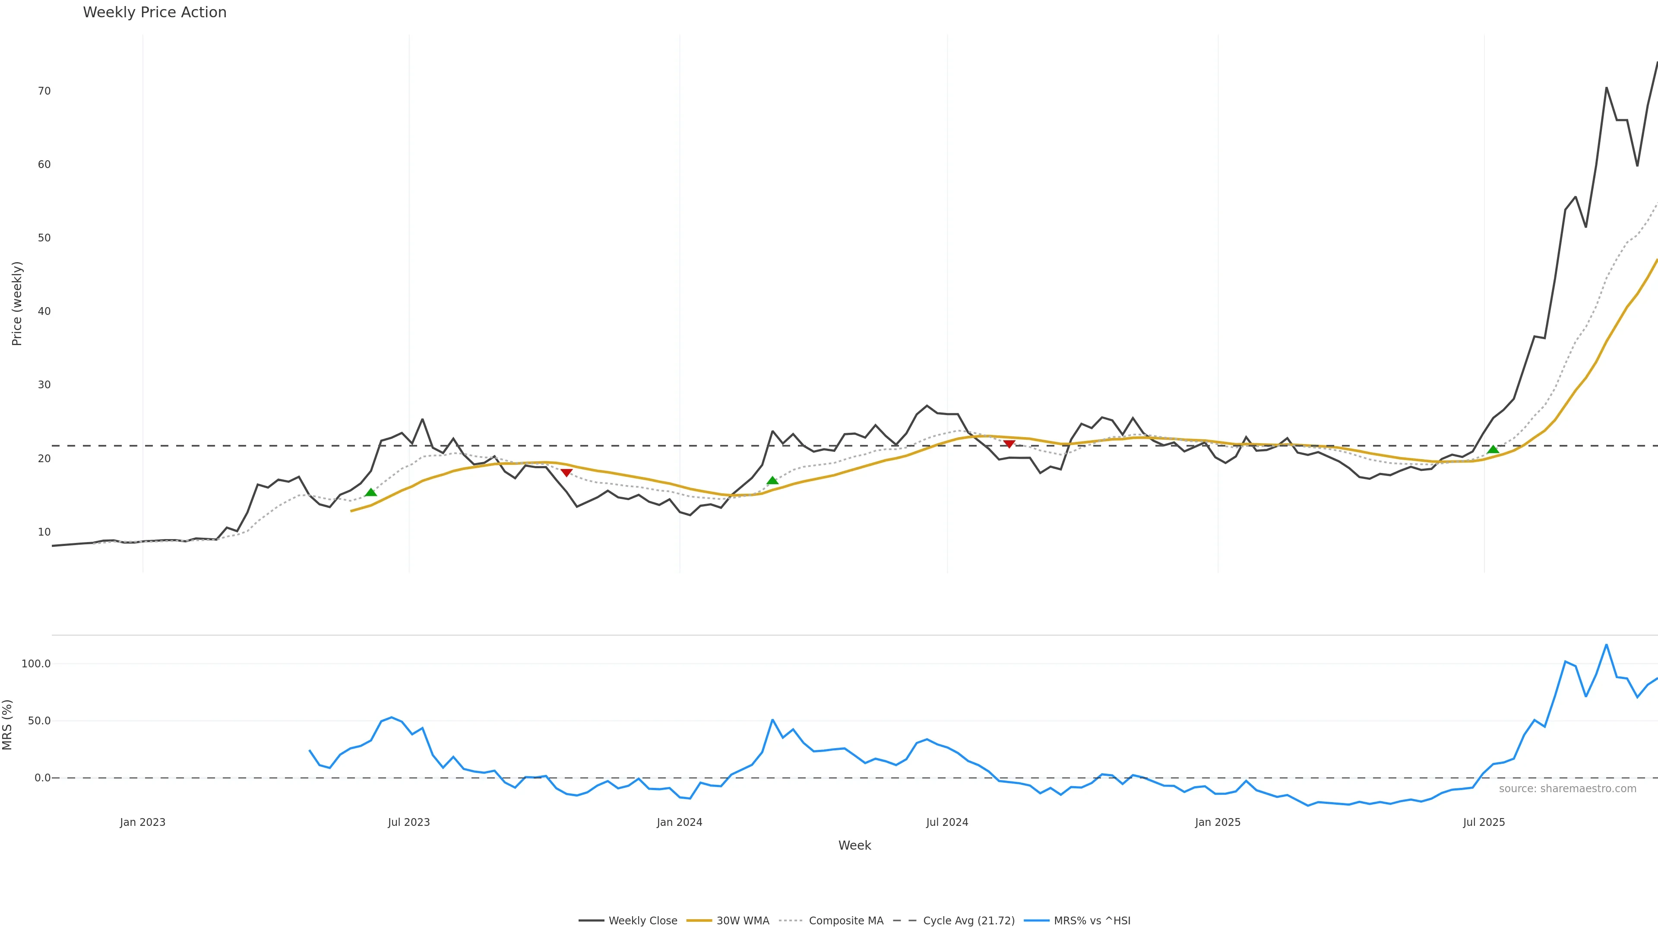This screenshot has width=1658, height=933.
Task: Hide the MRS% vs ^HSI legend series
Action: tap(1092, 921)
